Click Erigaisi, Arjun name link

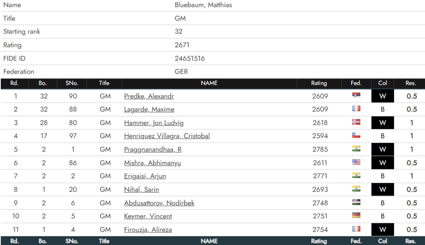point(145,176)
